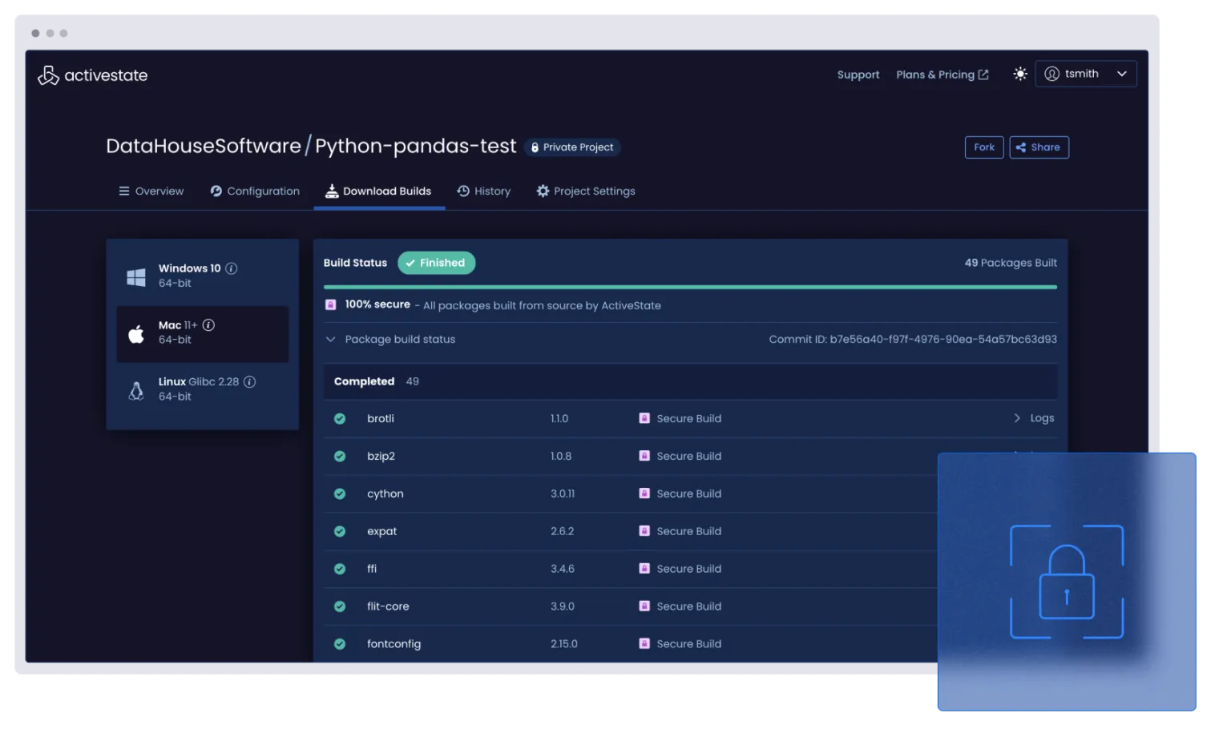The height and width of the screenshot is (737, 1231).
Task: Click the green check icon next to cython
Action: pos(340,493)
